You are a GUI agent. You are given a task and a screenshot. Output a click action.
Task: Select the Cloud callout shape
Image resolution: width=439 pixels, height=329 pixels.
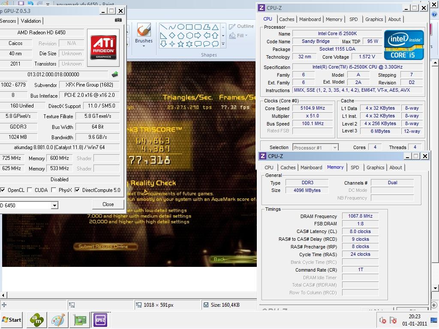(215, 44)
